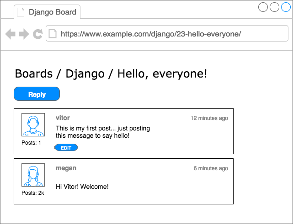Screen dimensions: 293x224
Task: Click the Hello, everyone! topic title
Action: tap(162, 73)
